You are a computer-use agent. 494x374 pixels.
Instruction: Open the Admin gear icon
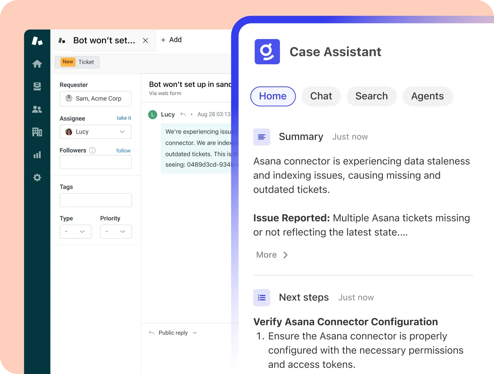[x=37, y=178]
